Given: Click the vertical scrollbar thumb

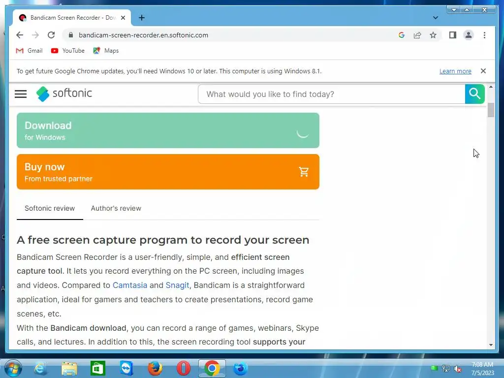Looking at the screenshot, I should [x=491, y=110].
